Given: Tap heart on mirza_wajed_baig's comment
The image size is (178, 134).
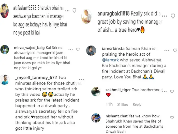Looking at the screenshot, I should pyautogui.click(x=78, y=49).
